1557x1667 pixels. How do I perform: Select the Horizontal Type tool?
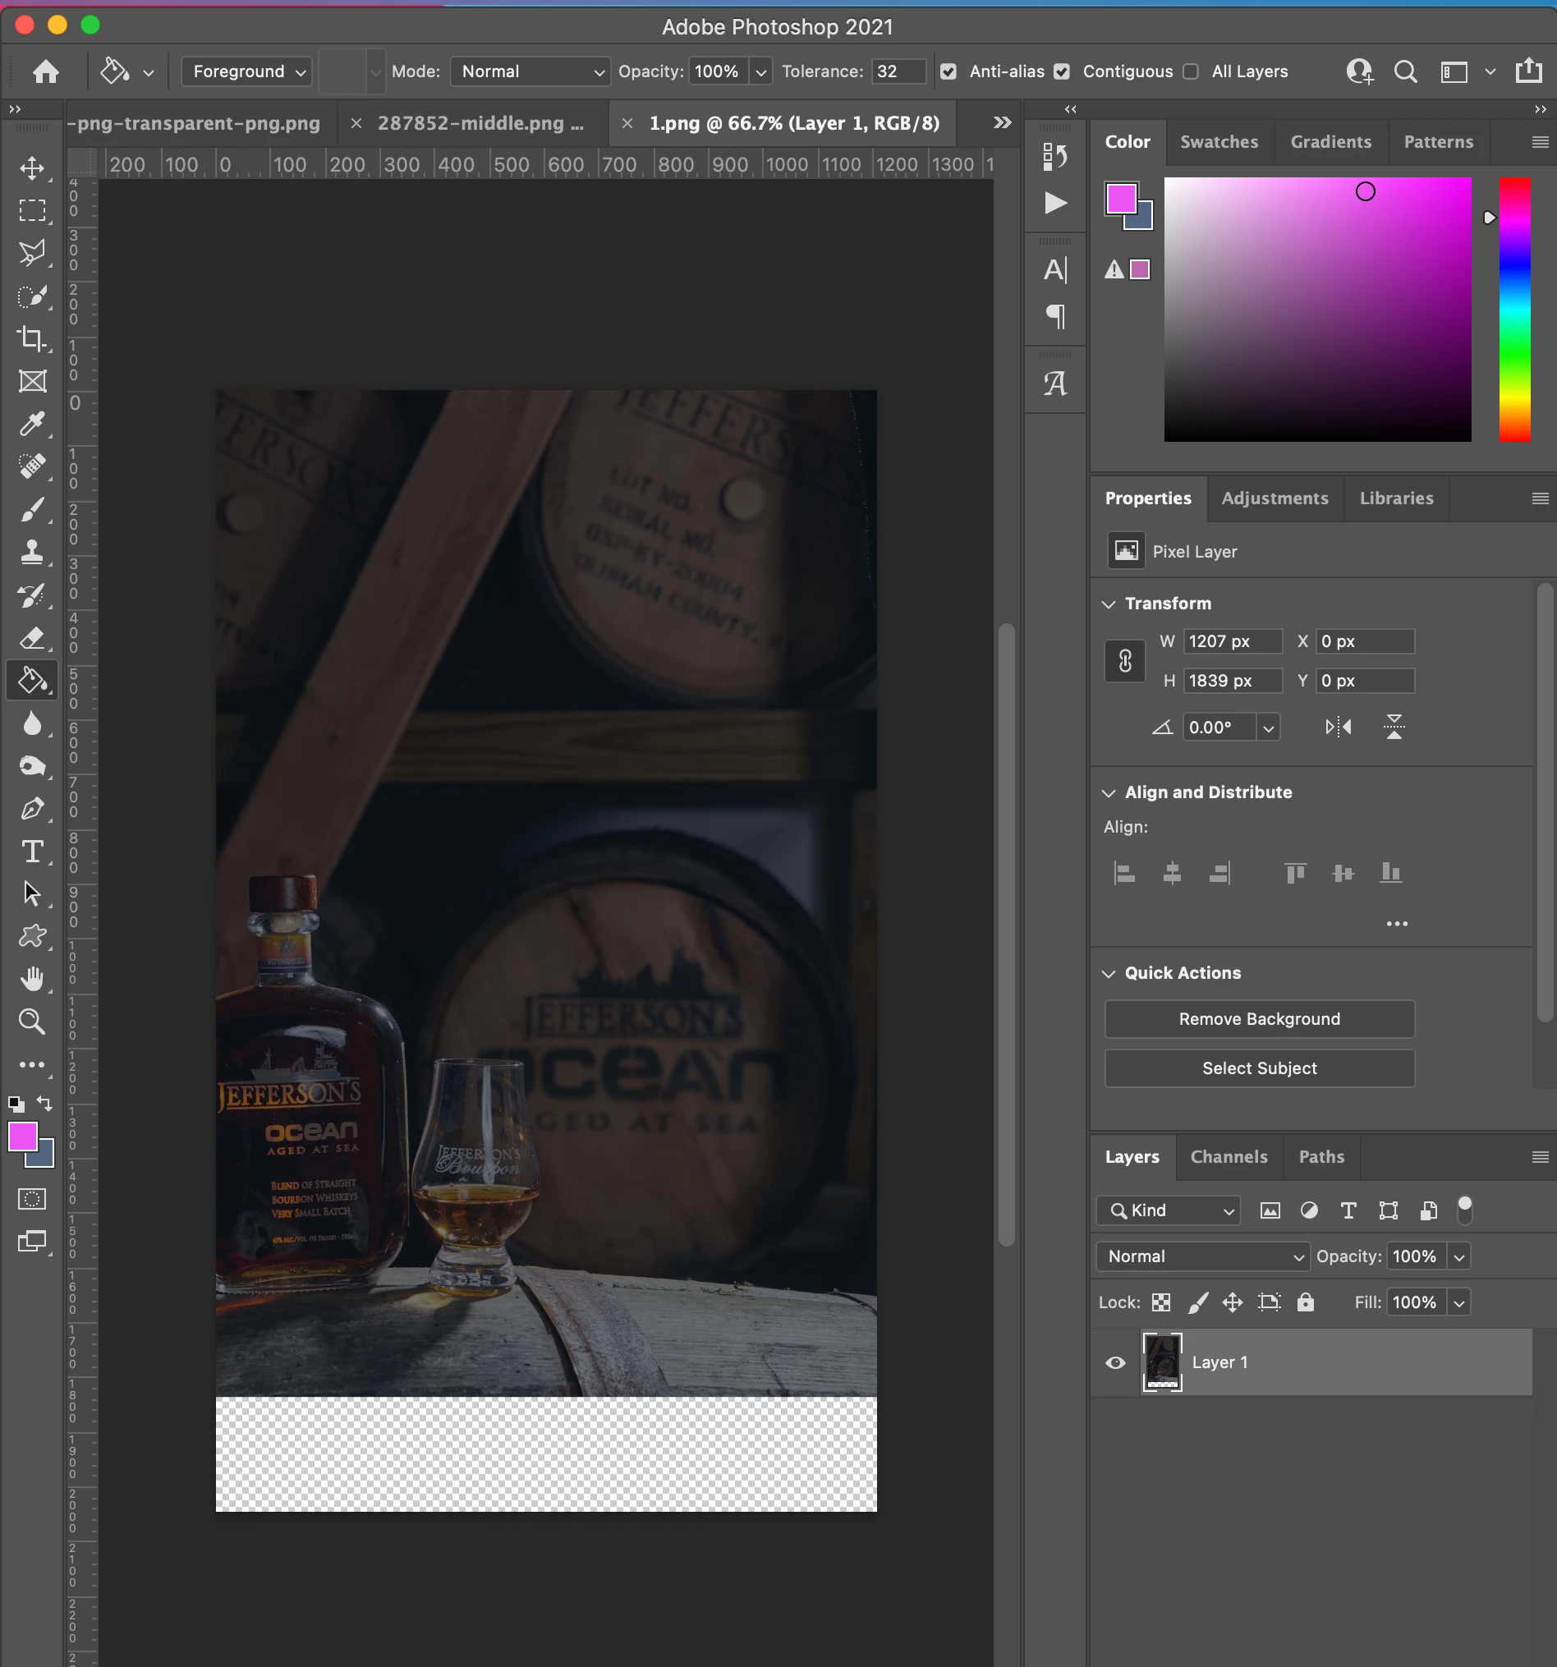[x=32, y=852]
